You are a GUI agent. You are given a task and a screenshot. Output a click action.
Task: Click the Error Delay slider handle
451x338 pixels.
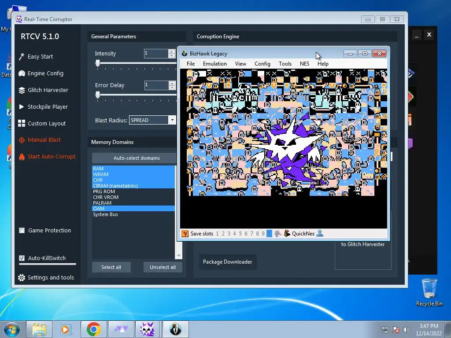98,95
